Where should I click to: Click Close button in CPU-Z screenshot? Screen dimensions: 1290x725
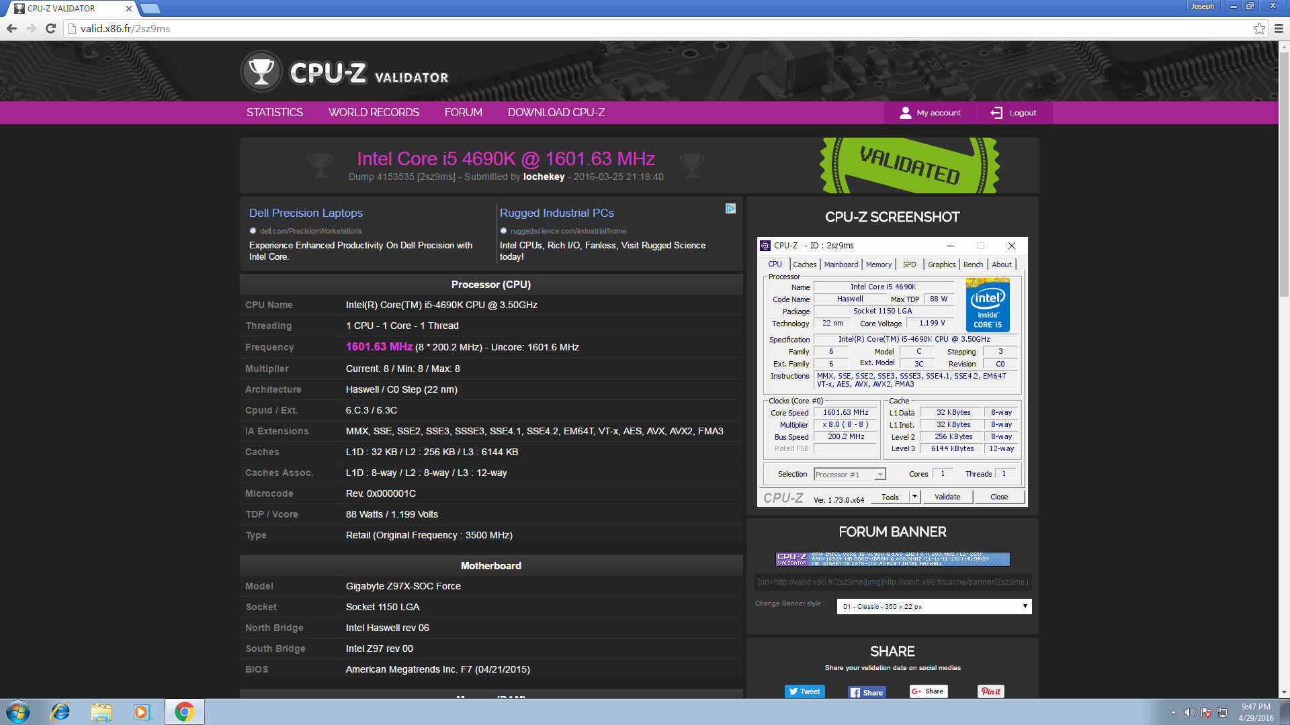click(999, 497)
